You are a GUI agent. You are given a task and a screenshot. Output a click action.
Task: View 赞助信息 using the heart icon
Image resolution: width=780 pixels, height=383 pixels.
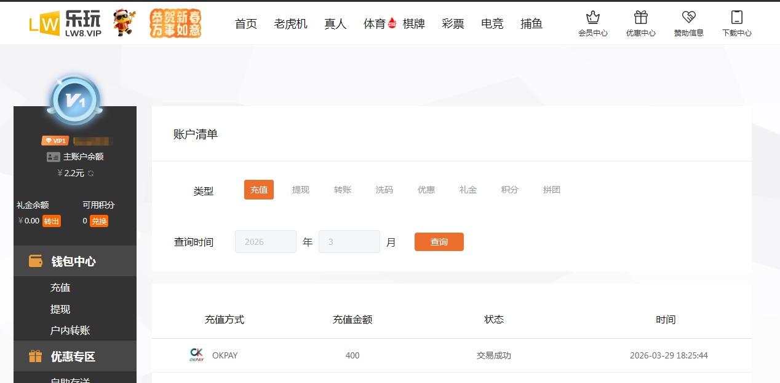pos(688,23)
